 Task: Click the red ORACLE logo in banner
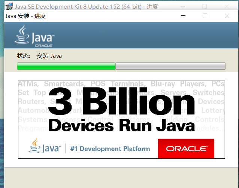[x=186, y=149]
